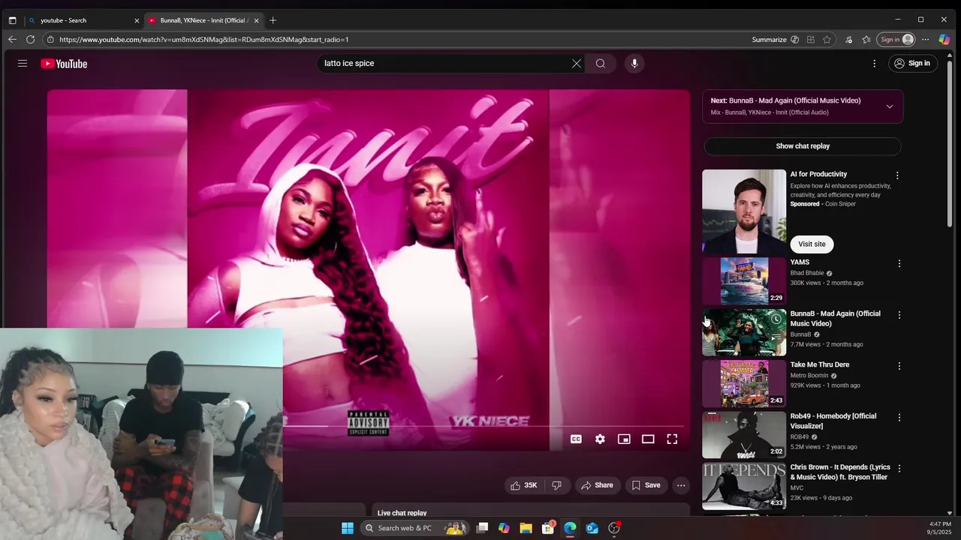961x540 pixels.
Task: Visit site for AI for Productivity ad
Action: (812, 244)
